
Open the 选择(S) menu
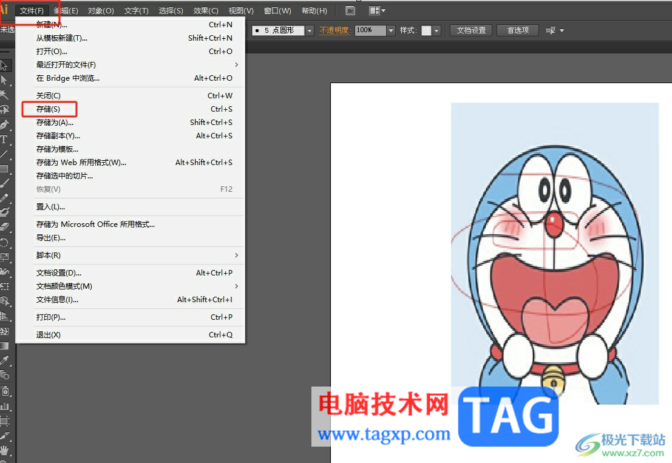171,11
